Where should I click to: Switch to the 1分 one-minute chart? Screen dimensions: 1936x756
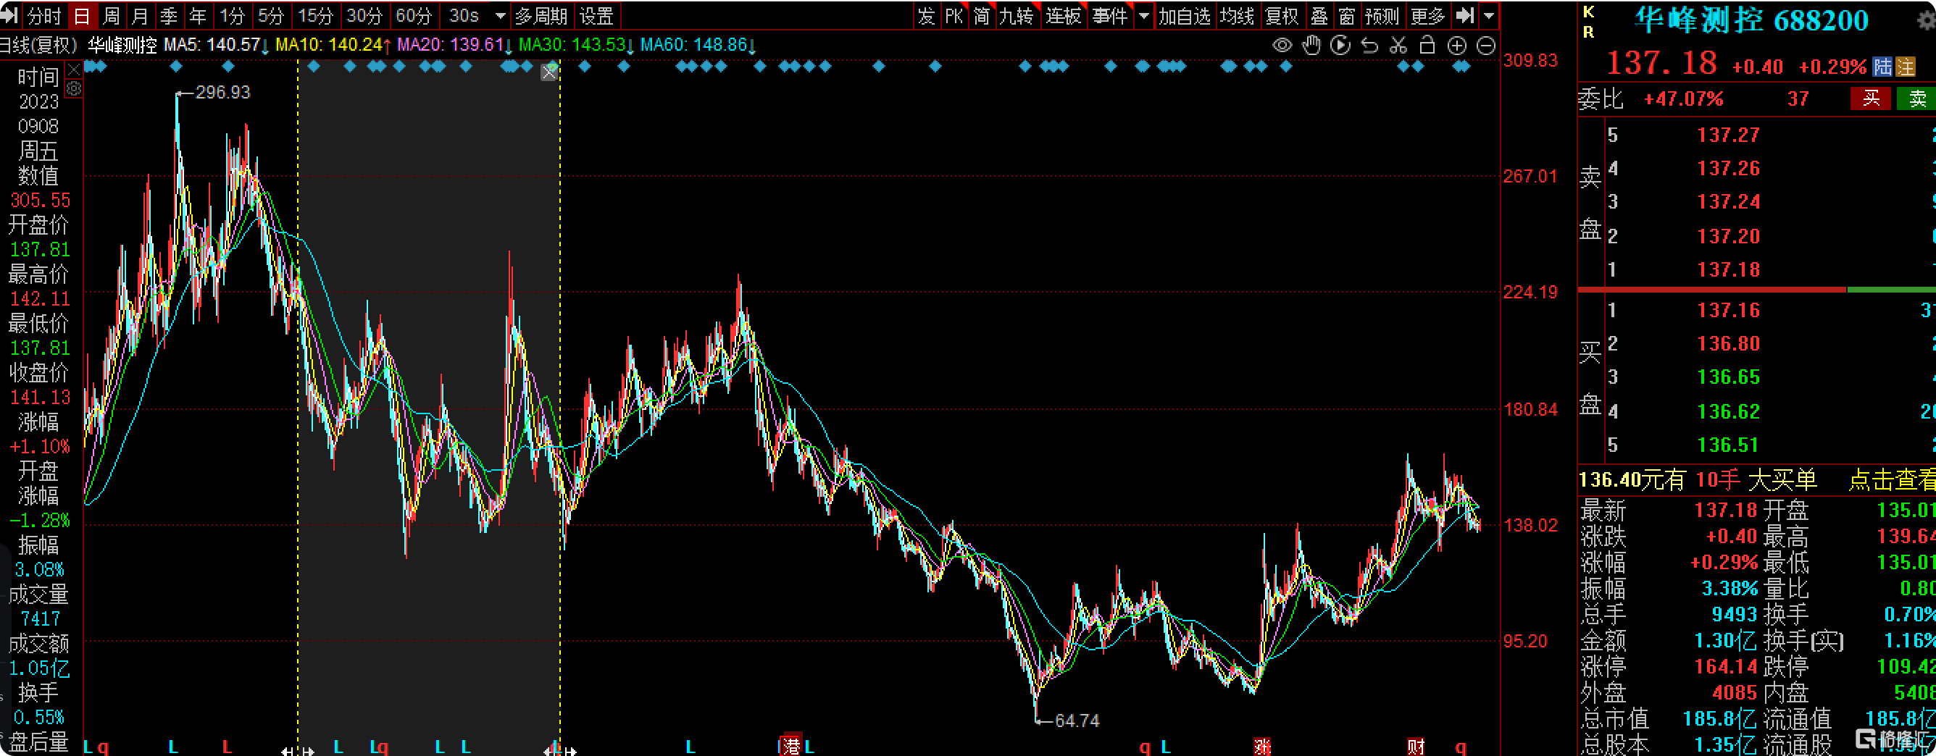click(233, 16)
